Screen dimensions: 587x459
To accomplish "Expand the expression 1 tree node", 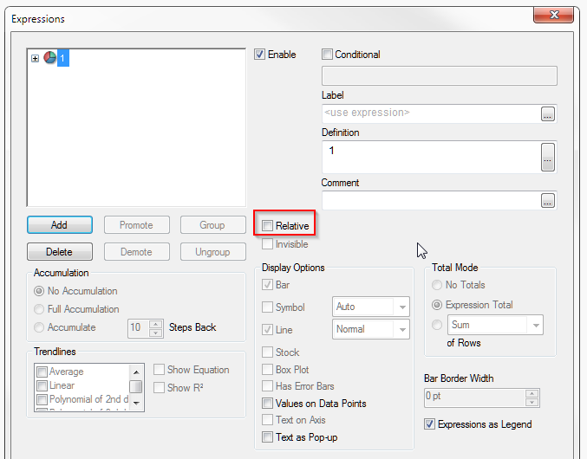I will 36,58.
